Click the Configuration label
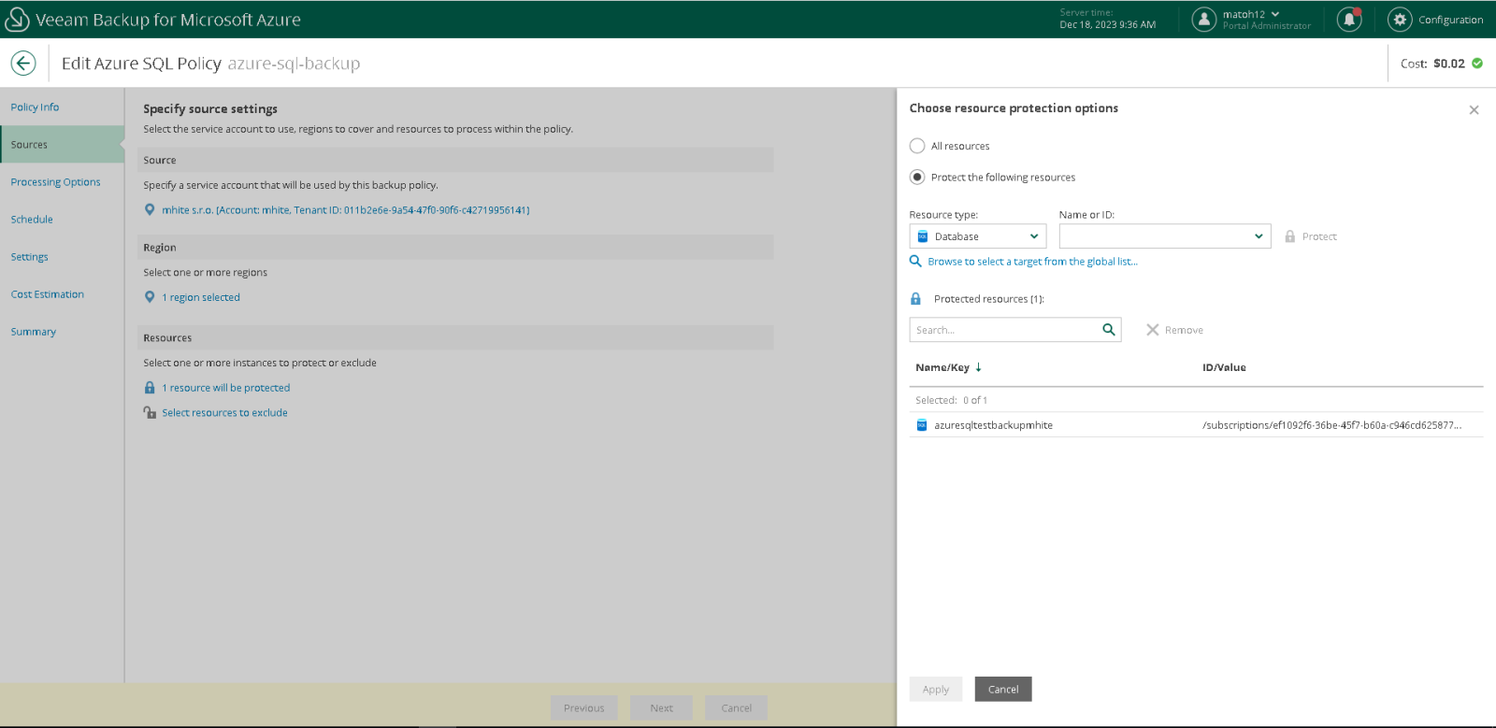This screenshot has width=1496, height=728. pyautogui.click(x=1451, y=20)
